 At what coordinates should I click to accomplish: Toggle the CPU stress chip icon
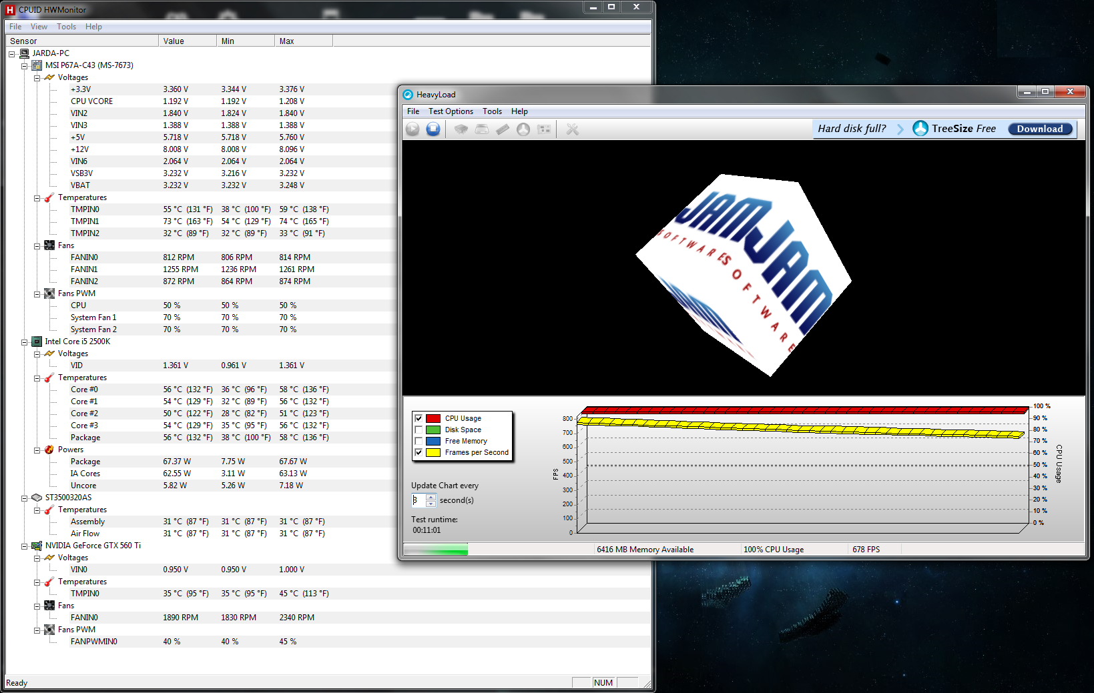(x=461, y=129)
